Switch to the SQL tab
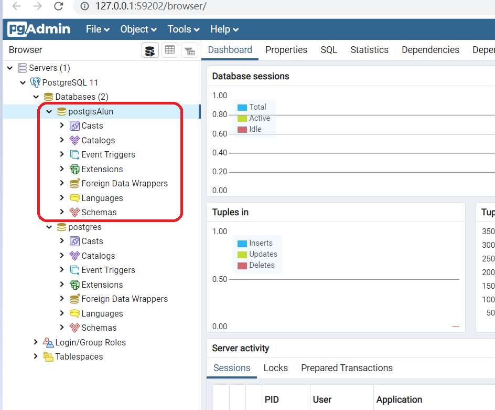 (329, 50)
